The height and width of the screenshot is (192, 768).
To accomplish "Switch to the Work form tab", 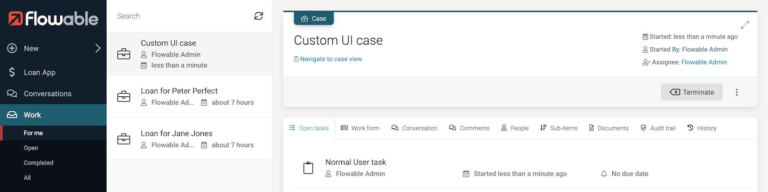I will coord(360,128).
